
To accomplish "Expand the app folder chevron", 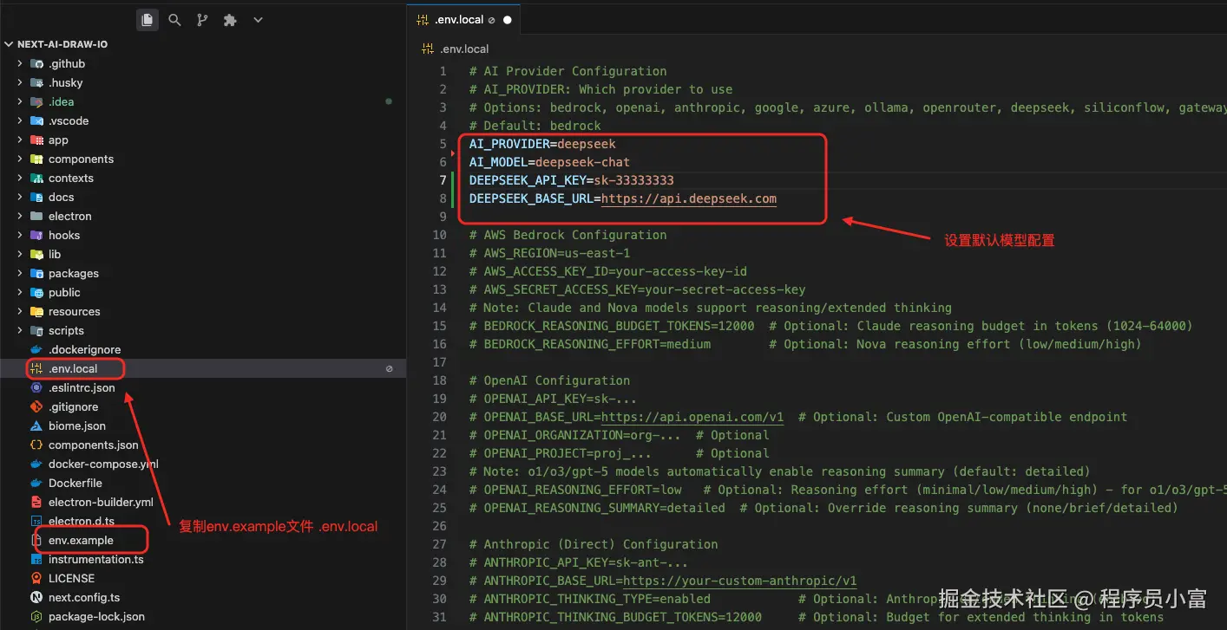I will [x=20, y=140].
